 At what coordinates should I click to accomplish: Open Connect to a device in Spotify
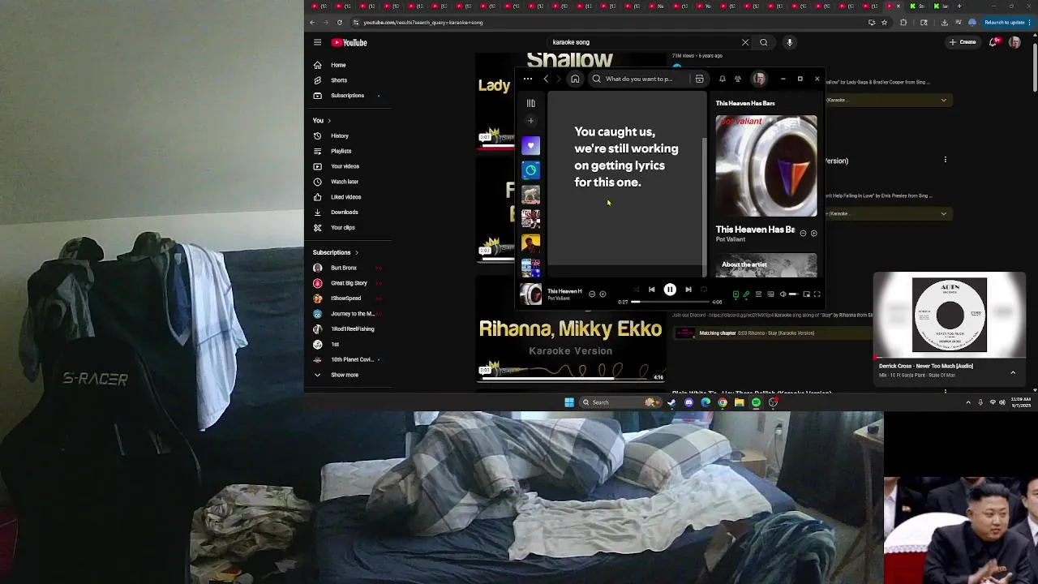click(770, 294)
